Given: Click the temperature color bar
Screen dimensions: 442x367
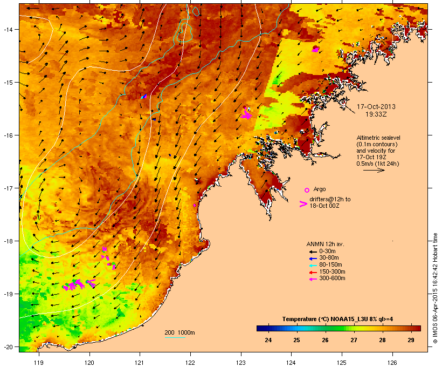Looking at the screenshot, I should tap(339, 328).
